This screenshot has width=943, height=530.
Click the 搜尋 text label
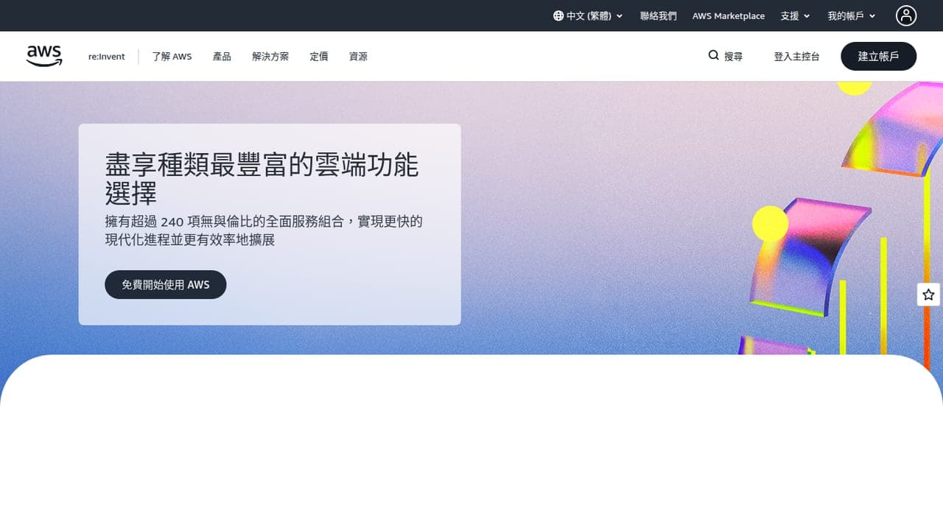click(x=733, y=57)
